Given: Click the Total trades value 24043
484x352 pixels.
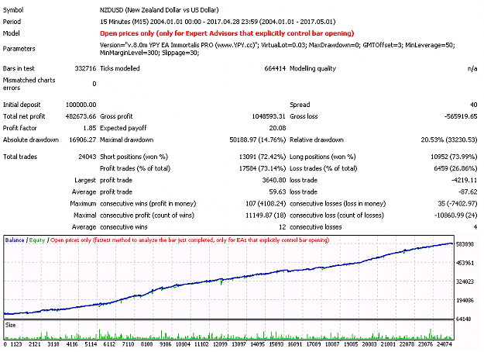Looking at the screenshot, I should (x=88, y=157).
